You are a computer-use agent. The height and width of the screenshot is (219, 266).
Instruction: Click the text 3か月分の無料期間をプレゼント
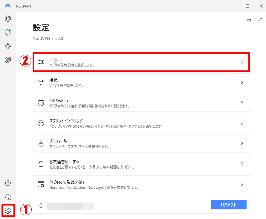pos(110,167)
